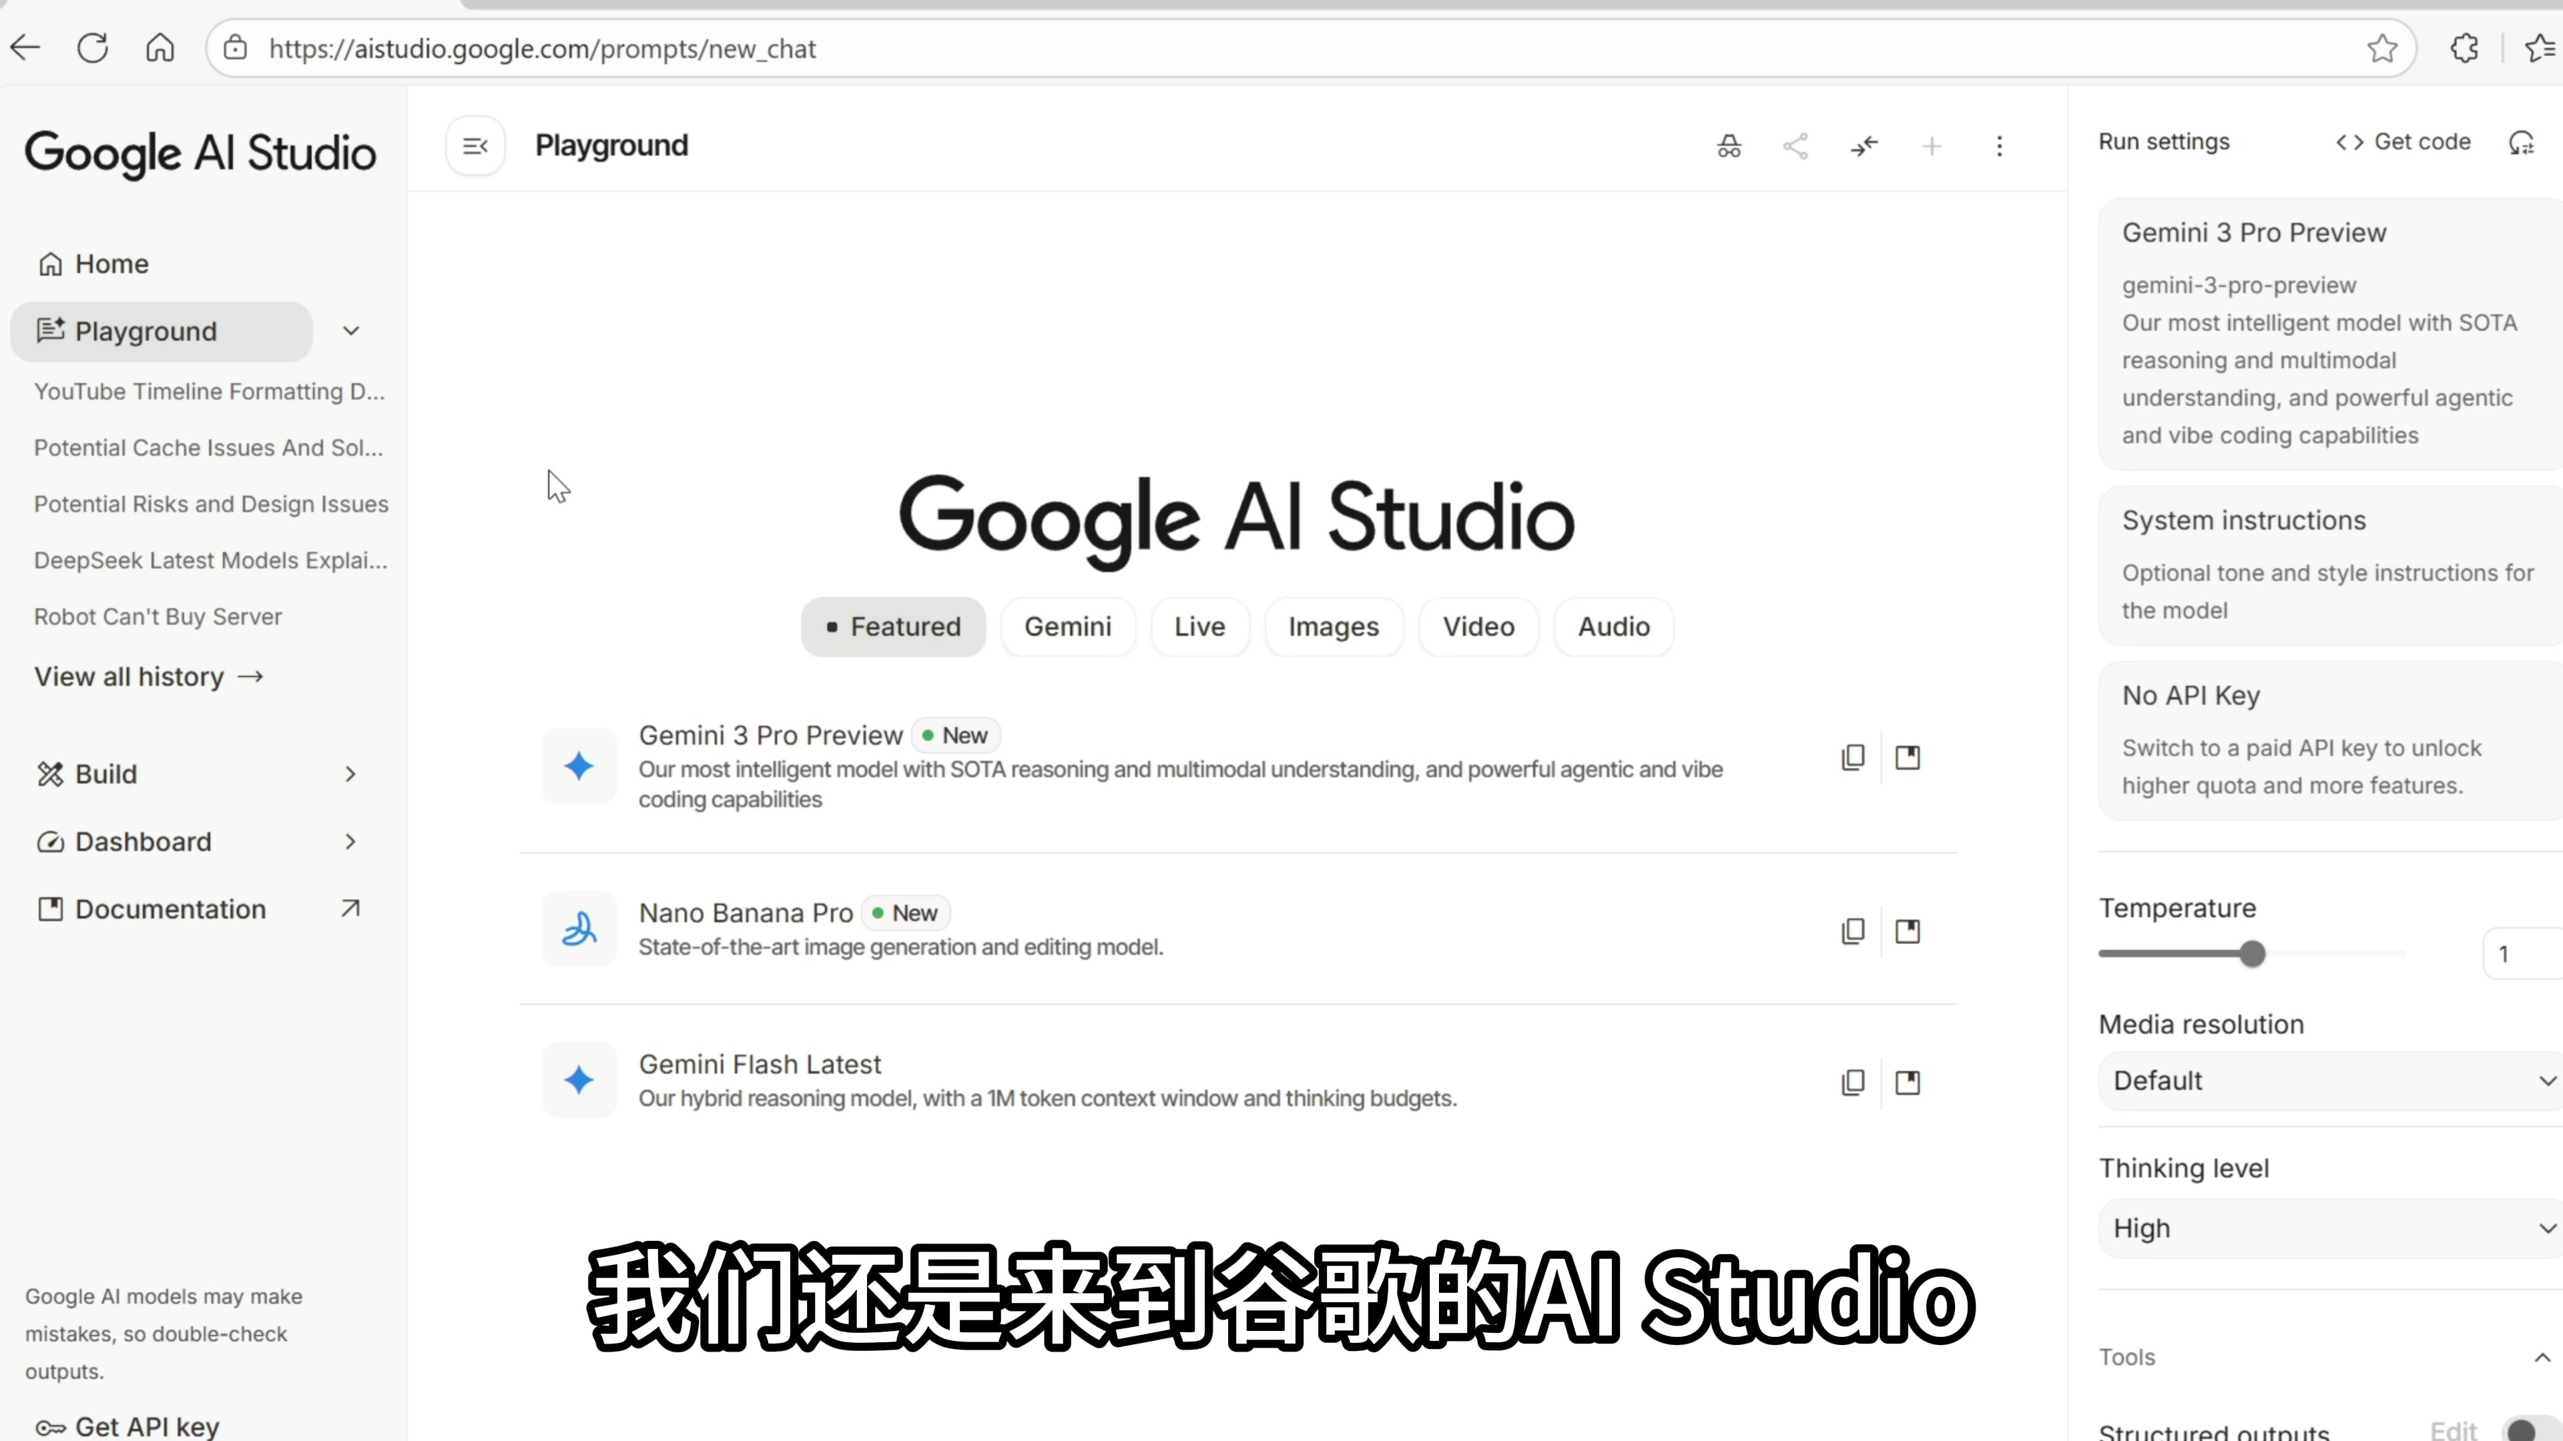Image resolution: width=2563 pixels, height=1441 pixels.
Task: Select the Gemini model tab
Action: [1068, 628]
